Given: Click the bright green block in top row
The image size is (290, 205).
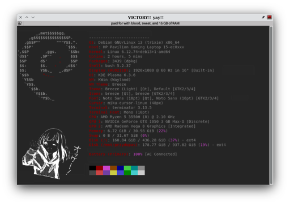Looking at the screenshot, I should pos(127,168).
